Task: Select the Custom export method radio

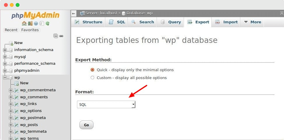Action: 92,78
